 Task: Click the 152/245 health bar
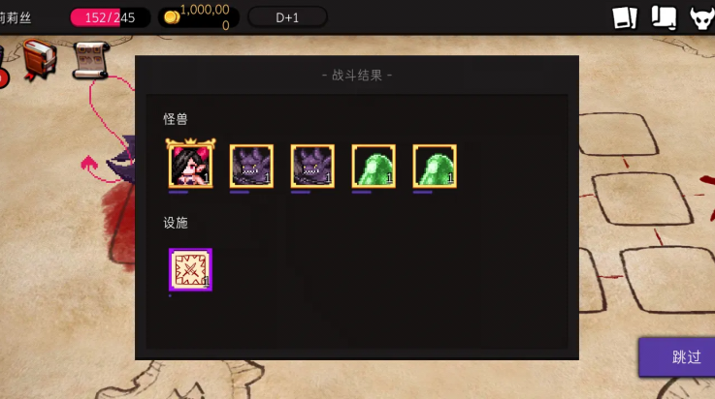click(x=110, y=17)
